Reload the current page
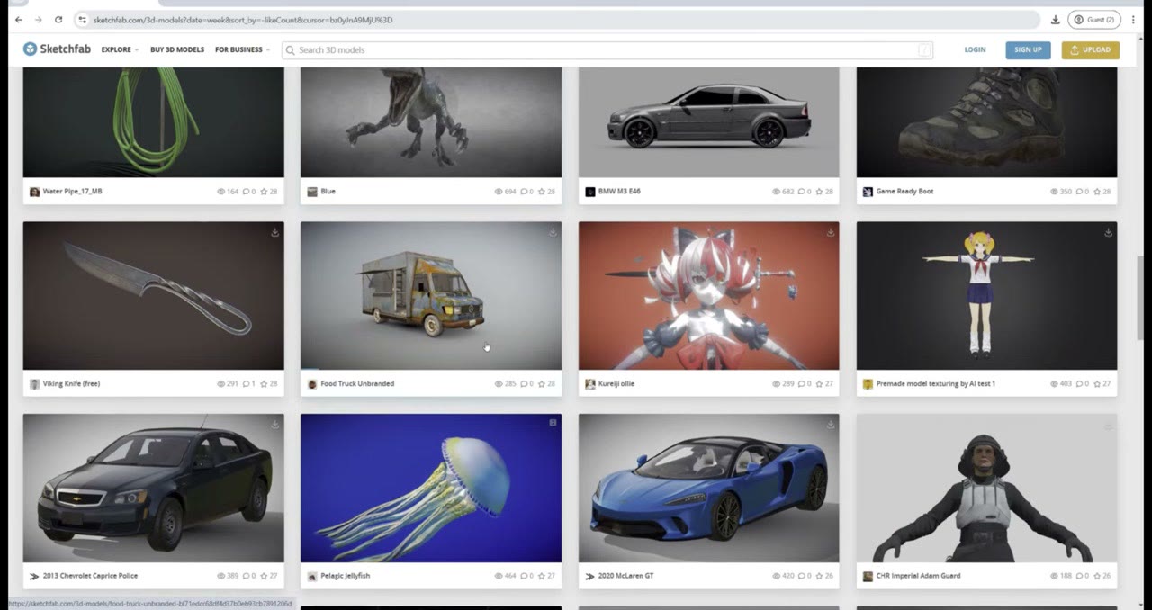Viewport: 1152px width, 610px height. [x=58, y=19]
